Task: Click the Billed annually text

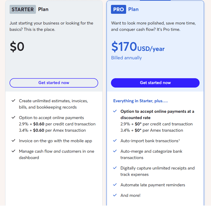Action: point(126,58)
